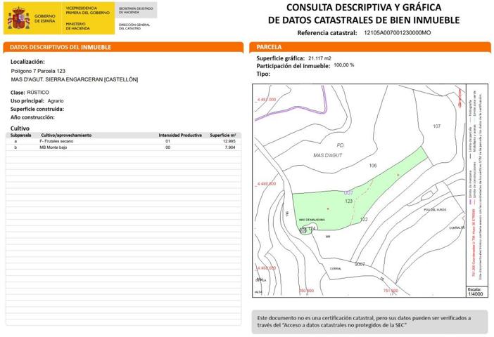This screenshot has width=494, height=337.
Task: Click title 'CONSULTA DESCRIPTIVA Y GRÁFICA'
Action: pyautogui.click(x=364, y=7)
